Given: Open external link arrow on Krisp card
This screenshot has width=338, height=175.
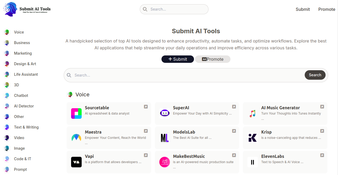Looking at the screenshot, I should [x=322, y=131].
